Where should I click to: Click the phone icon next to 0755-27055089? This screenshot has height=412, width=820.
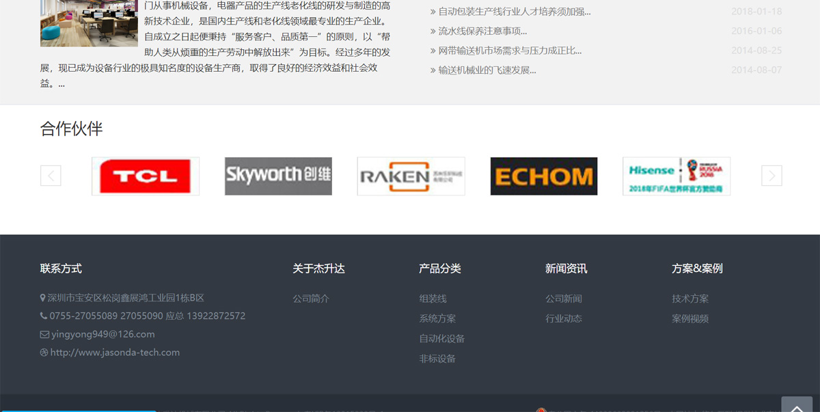pos(43,316)
